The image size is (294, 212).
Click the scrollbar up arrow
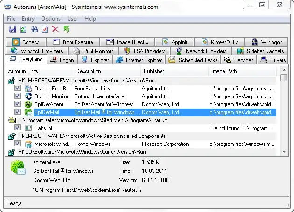point(284,70)
